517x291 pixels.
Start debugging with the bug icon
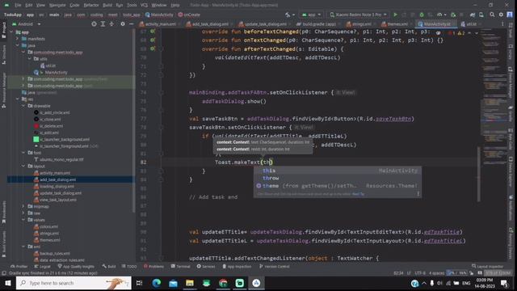(x=422, y=15)
